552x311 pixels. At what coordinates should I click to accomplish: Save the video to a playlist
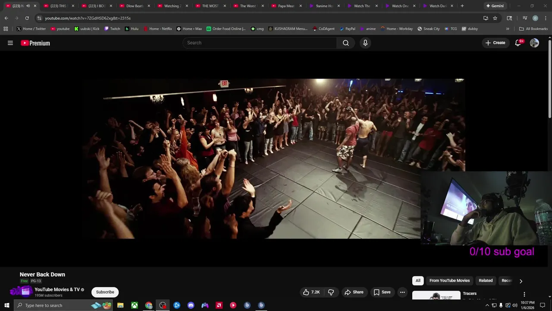click(x=382, y=292)
